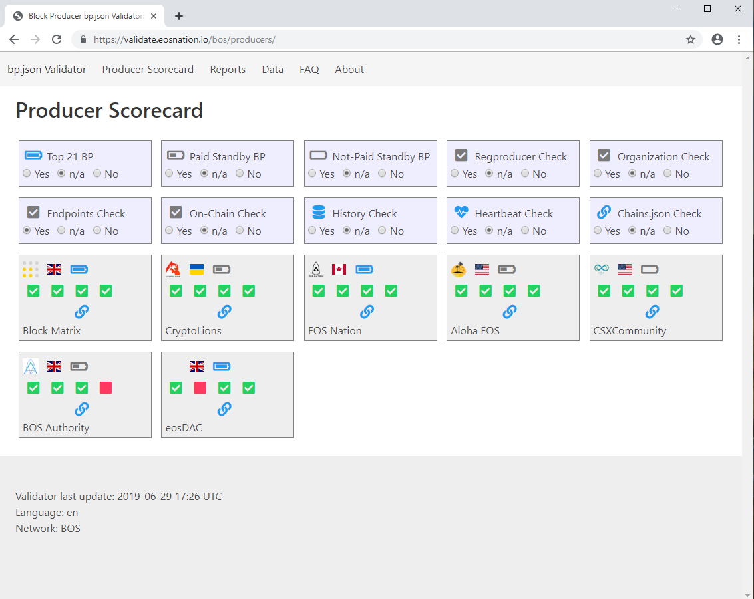754x599 pixels.
Task: Click the Canada flag in EOS Nation card
Action: tap(339, 269)
